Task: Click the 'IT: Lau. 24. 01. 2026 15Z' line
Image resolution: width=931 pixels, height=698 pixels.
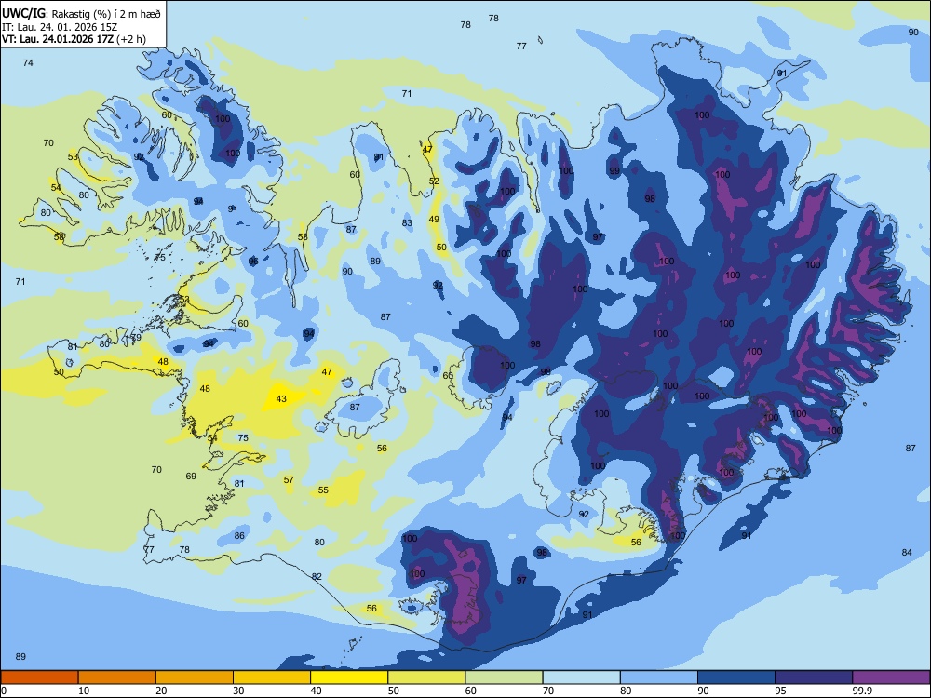Action: point(60,27)
